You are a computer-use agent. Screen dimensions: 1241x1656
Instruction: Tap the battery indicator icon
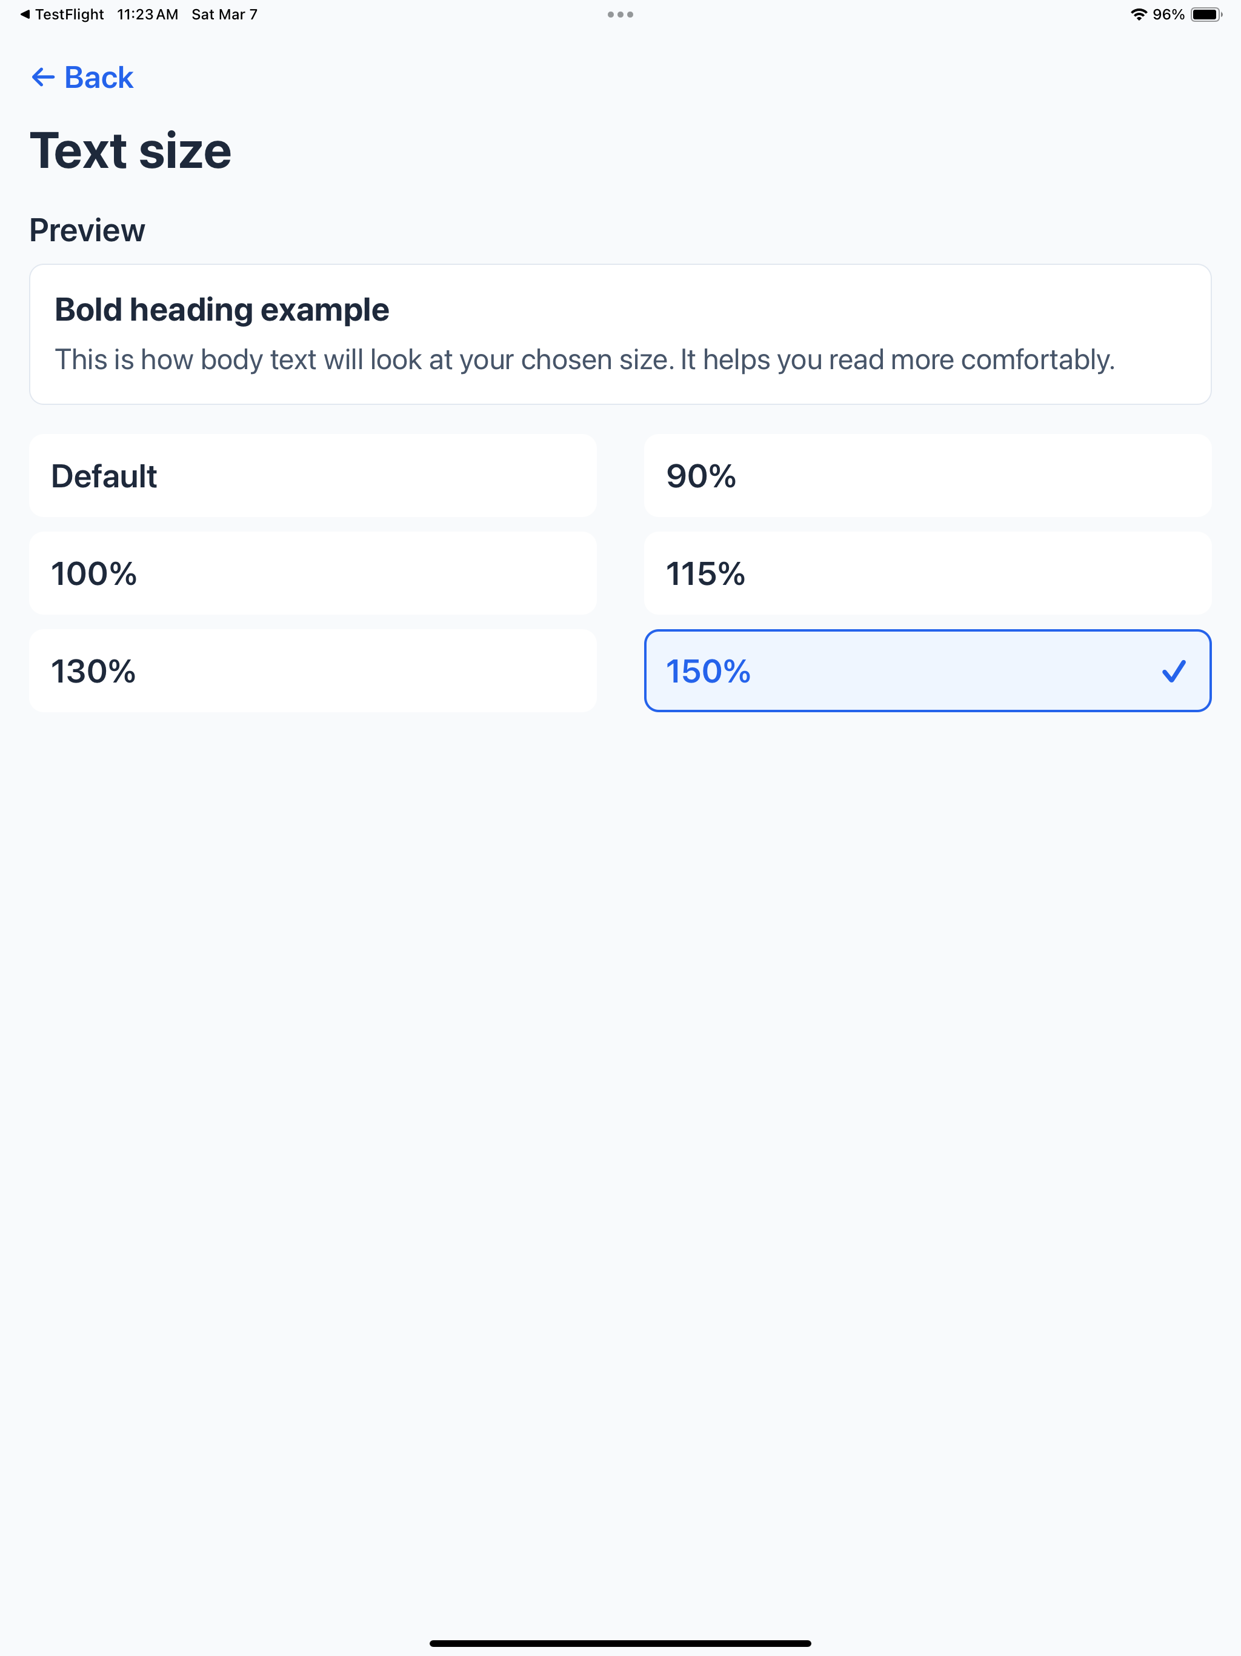1206,14
